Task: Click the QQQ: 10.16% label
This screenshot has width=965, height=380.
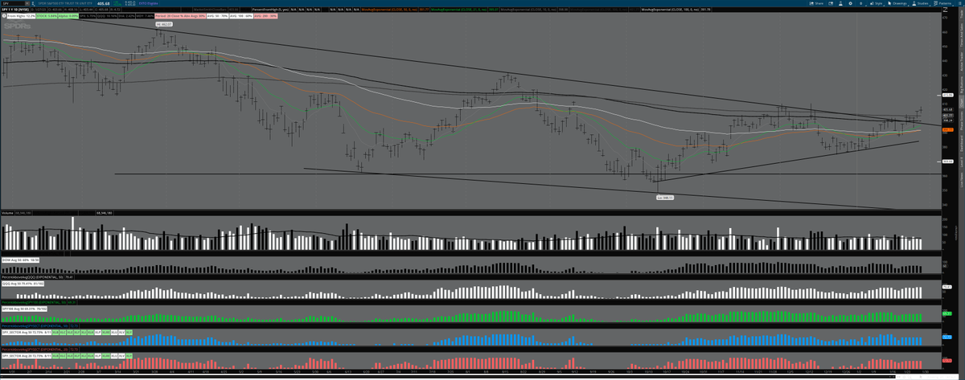Action: coord(107,16)
